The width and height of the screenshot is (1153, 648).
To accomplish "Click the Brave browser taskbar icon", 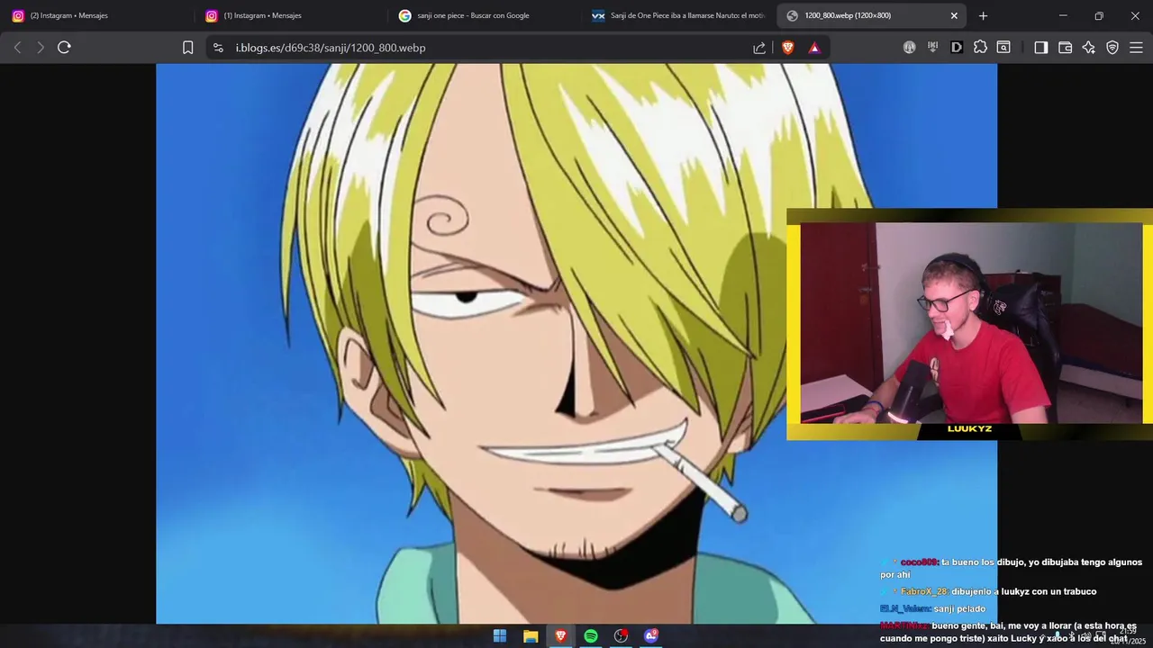I will 560,636.
